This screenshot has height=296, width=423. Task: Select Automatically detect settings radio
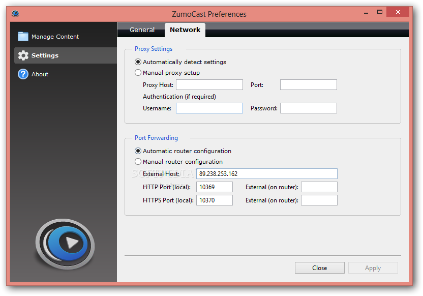(138, 62)
